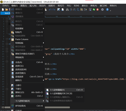Image resolution: width=126 pixels, height=111 pixels.
Task: Open settings with the gear icon
Action: point(102,10)
